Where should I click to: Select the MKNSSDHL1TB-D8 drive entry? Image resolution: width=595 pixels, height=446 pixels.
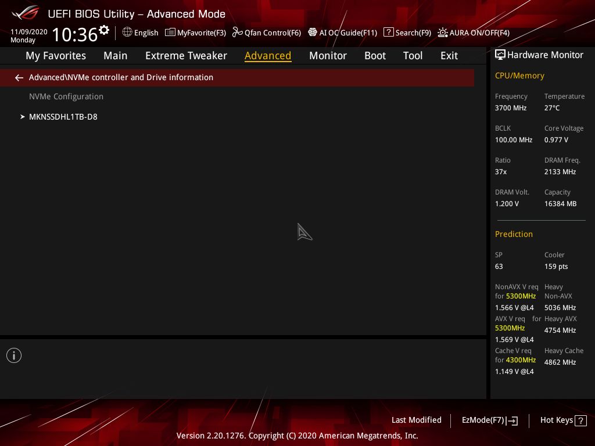(x=63, y=117)
